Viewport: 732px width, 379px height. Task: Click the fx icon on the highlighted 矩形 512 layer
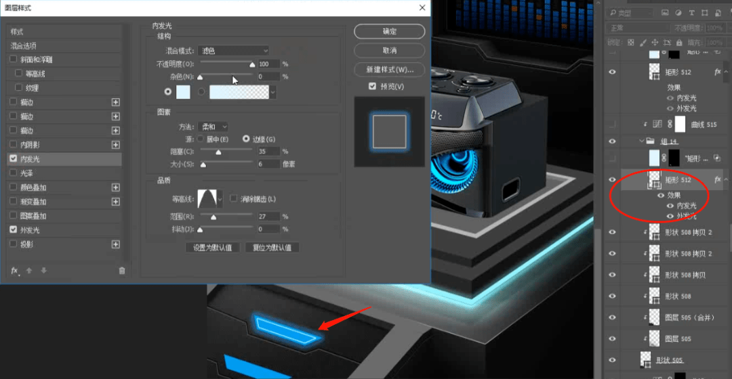(718, 179)
